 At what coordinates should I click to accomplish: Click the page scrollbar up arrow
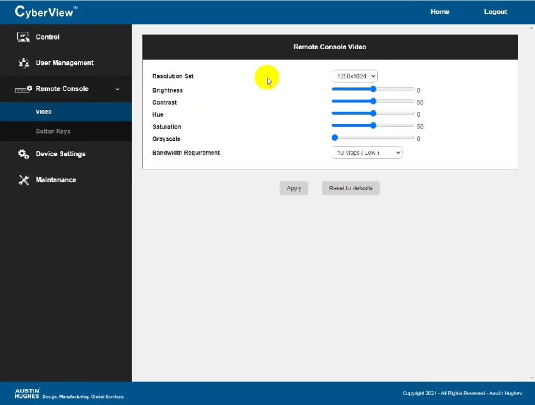pyautogui.click(x=531, y=28)
